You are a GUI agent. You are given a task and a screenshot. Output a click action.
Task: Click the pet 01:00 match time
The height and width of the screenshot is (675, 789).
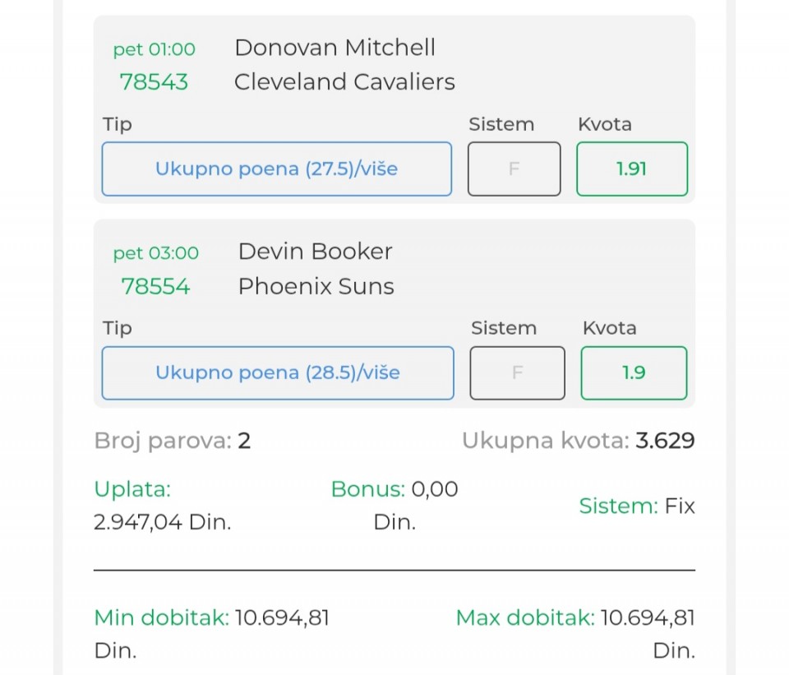point(154,49)
